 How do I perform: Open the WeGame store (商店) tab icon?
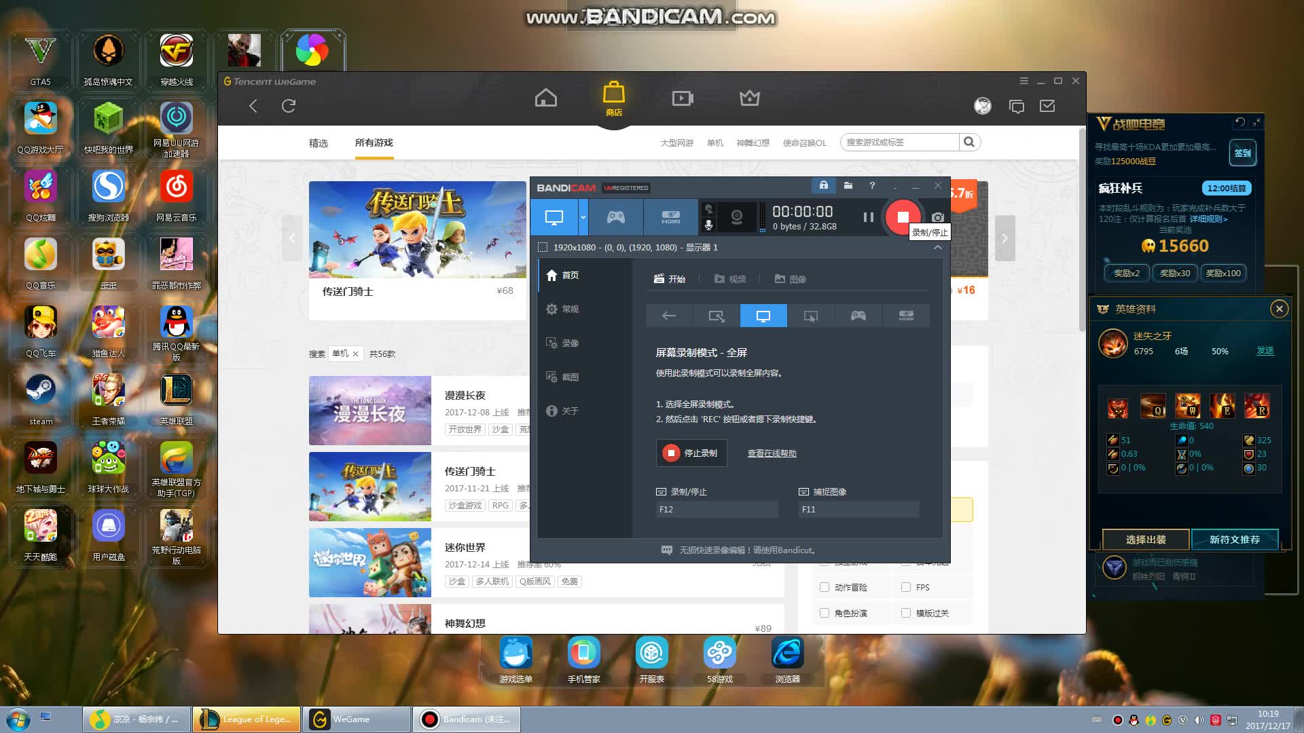(x=614, y=98)
